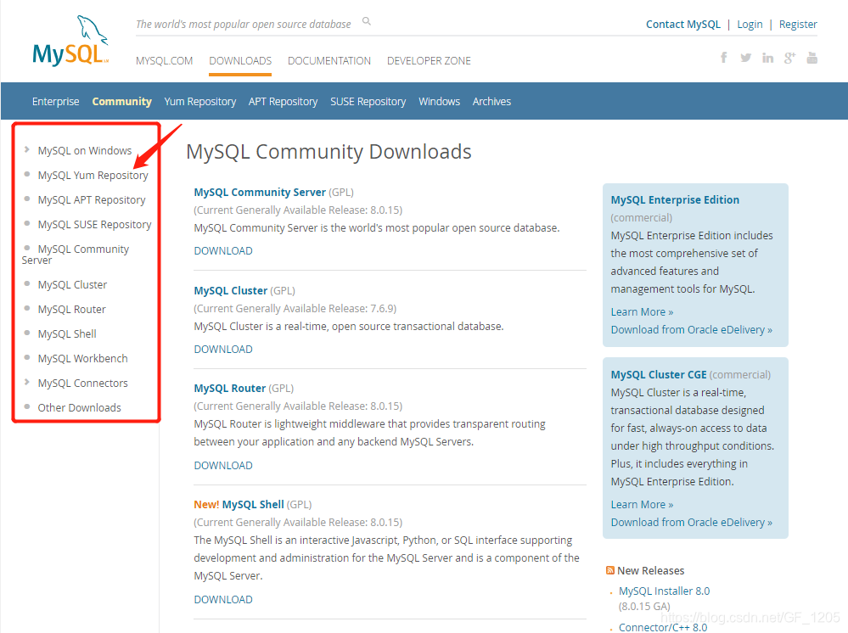Click Oracle eDelivery link under Enterprise Edition

[692, 330]
